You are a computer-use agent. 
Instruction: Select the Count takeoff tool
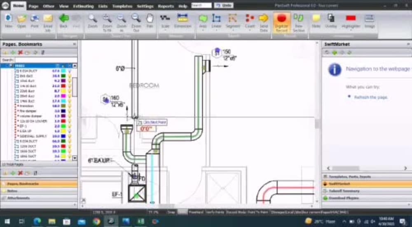click(250, 19)
